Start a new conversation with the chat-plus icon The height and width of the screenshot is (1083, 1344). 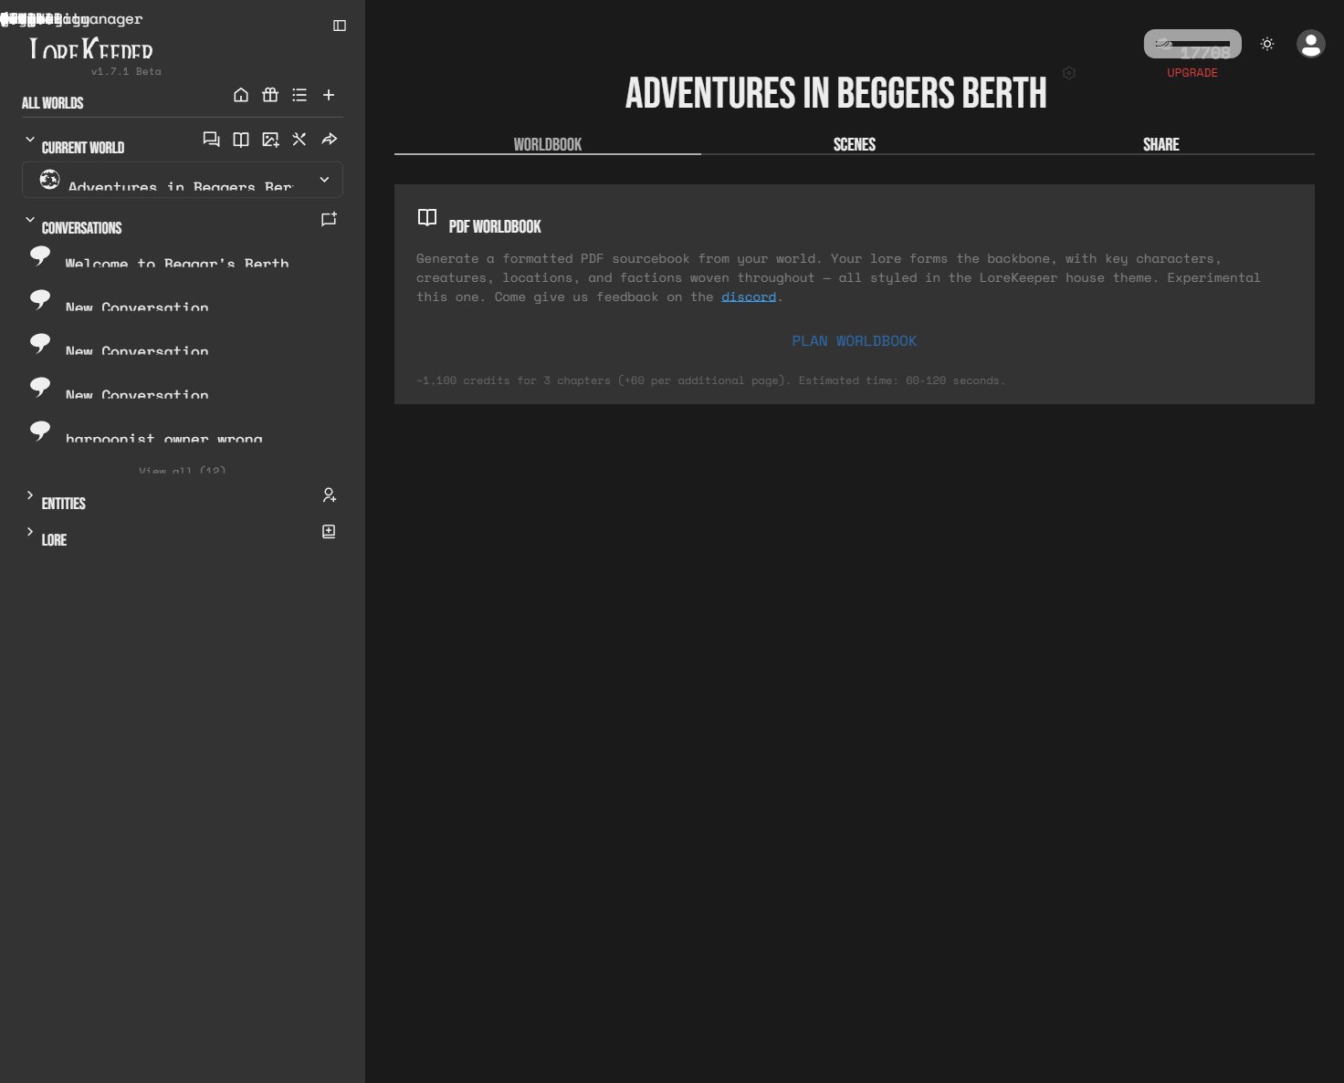point(329,220)
